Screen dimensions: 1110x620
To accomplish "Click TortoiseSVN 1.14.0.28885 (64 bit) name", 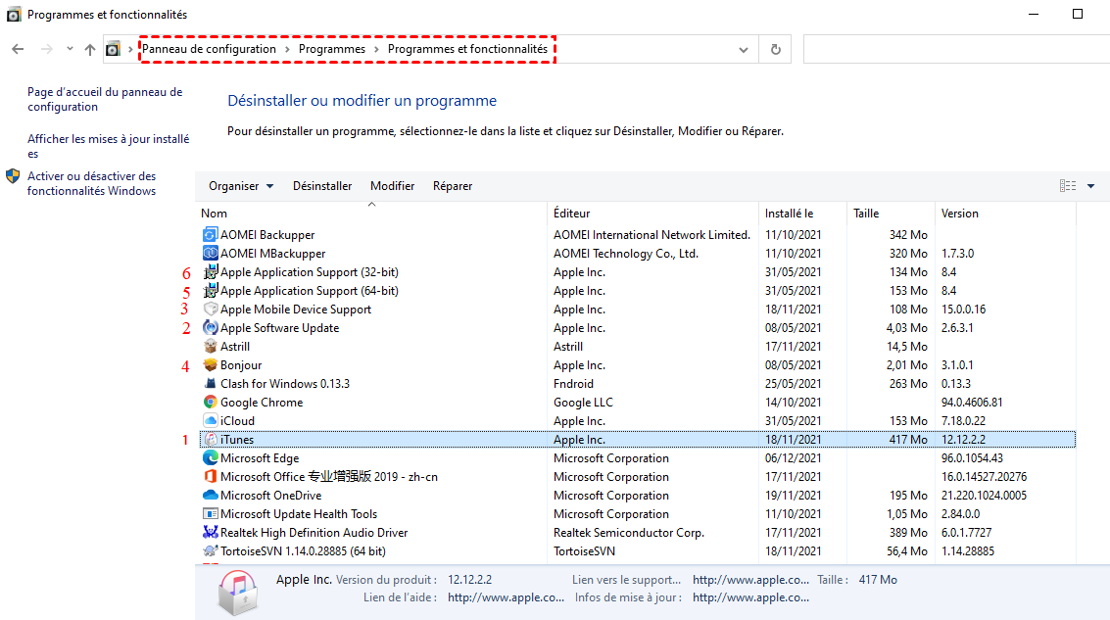I will click(303, 550).
